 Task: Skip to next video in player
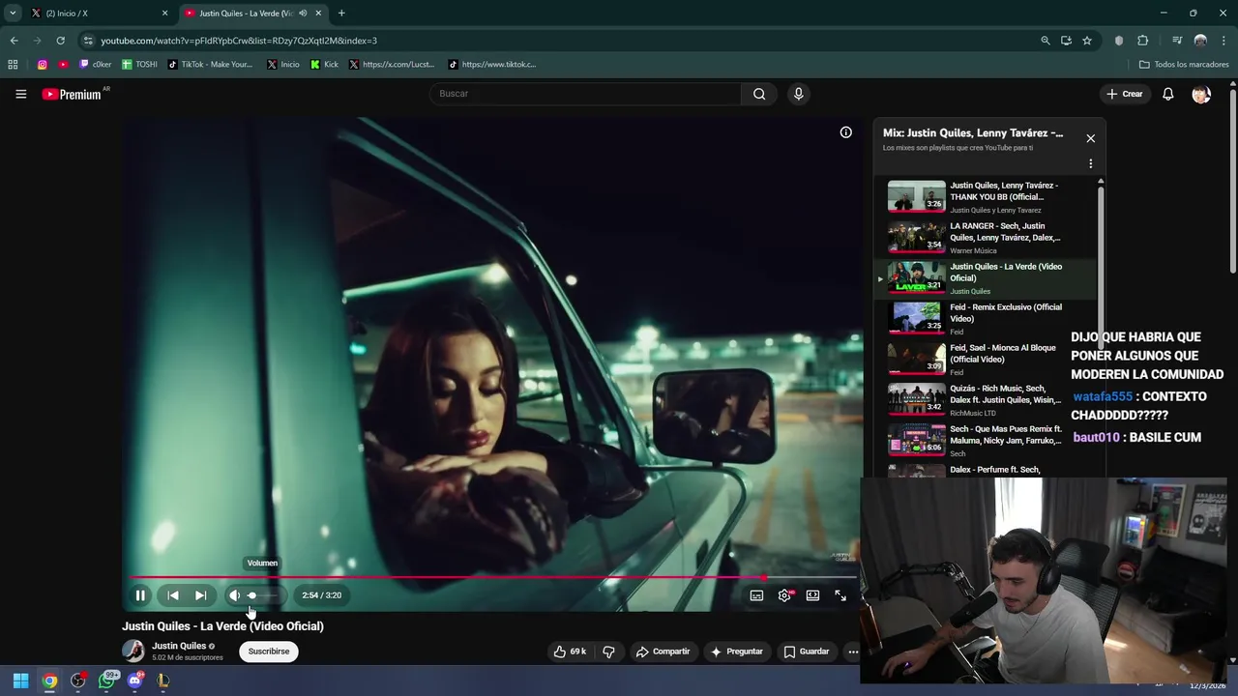point(200,595)
